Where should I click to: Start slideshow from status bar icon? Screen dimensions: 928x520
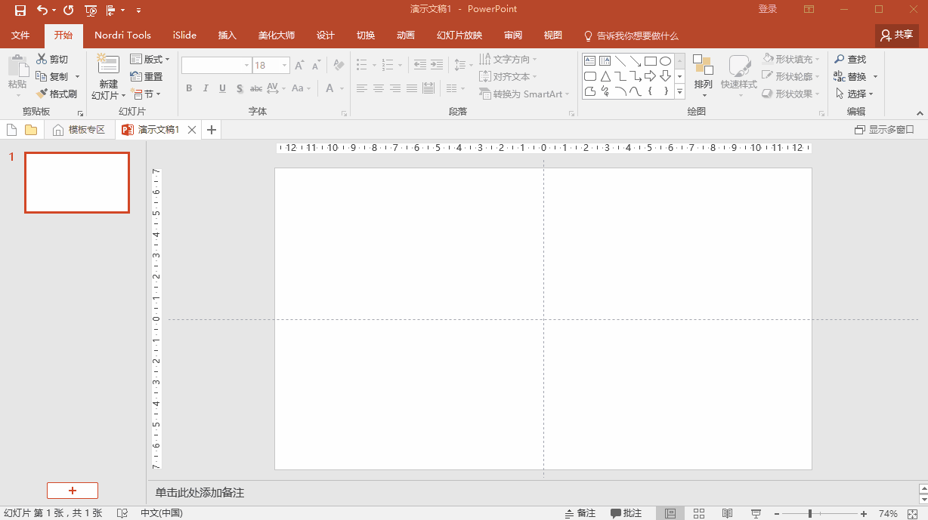756,513
